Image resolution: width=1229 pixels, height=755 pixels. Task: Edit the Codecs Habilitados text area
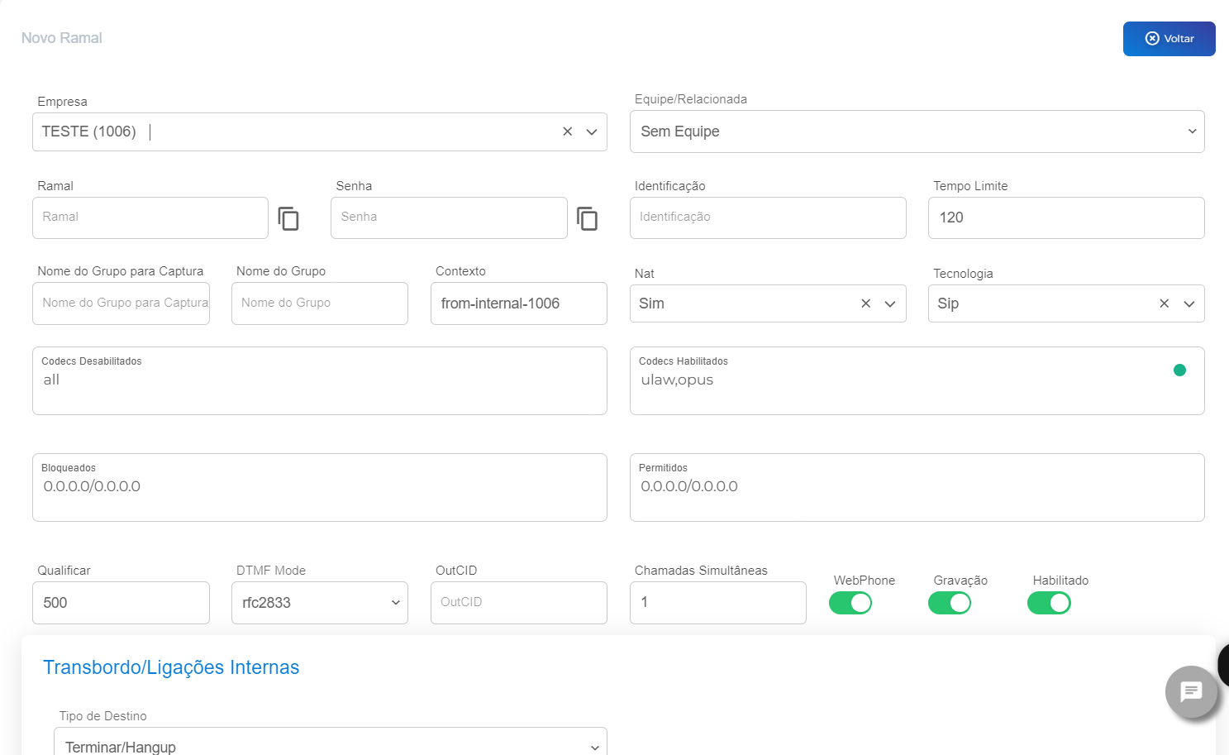pos(917,381)
